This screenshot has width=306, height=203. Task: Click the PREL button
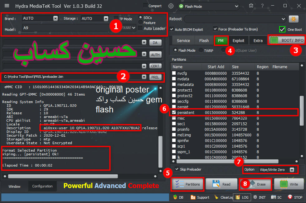coord(155,77)
